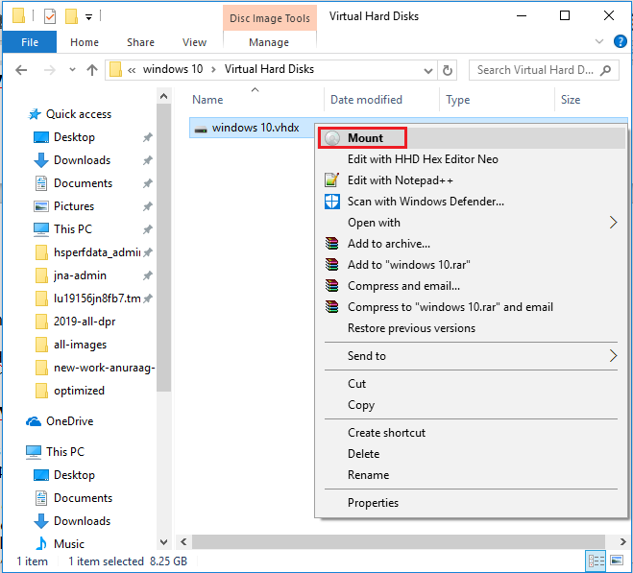Open the recent locations dropdown arrow

(x=72, y=70)
